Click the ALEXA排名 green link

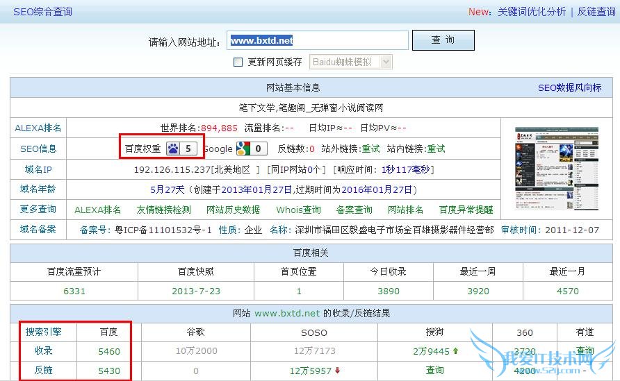click(98, 210)
